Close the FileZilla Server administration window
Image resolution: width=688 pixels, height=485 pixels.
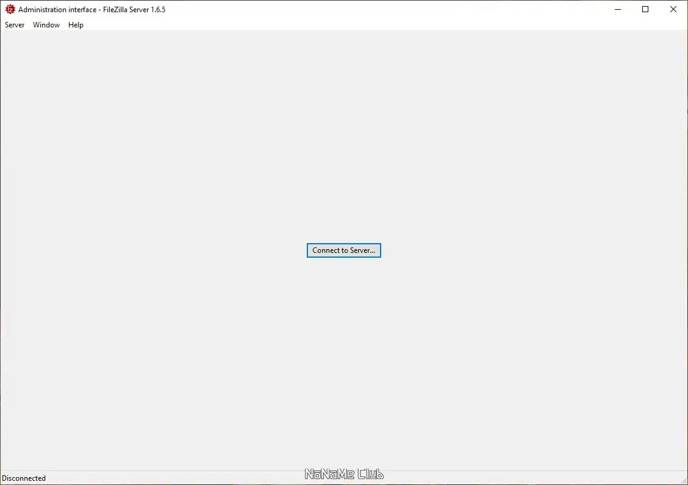(673, 9)
